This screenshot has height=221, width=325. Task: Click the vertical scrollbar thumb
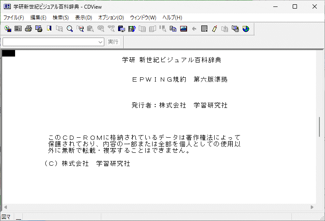click(319, 127)
